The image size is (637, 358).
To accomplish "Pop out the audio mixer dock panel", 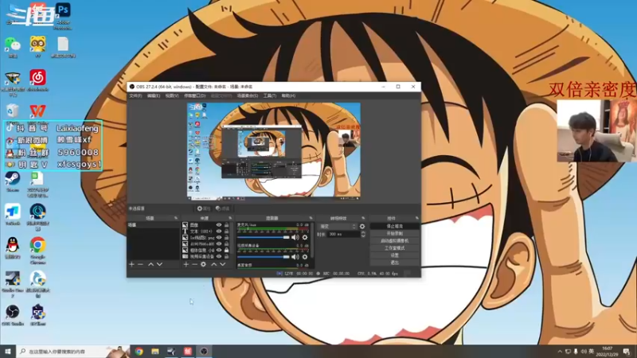I will (x=311, y=218).
